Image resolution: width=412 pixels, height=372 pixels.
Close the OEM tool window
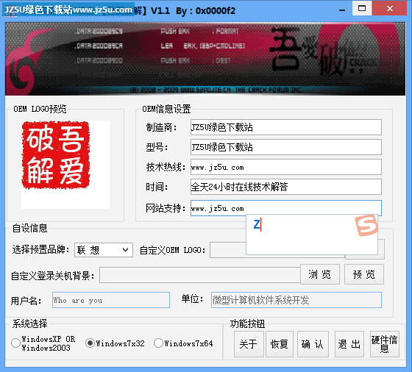click(390, 8)
